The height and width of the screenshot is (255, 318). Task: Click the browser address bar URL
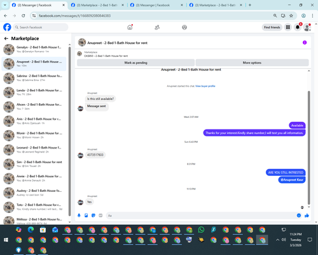tap(74, 15)
